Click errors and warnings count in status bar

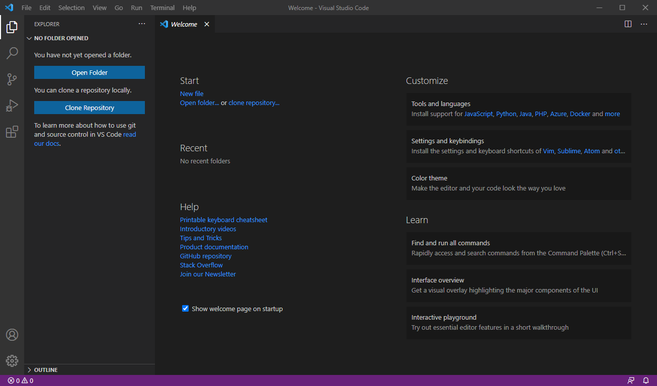[x=21, y=380]
